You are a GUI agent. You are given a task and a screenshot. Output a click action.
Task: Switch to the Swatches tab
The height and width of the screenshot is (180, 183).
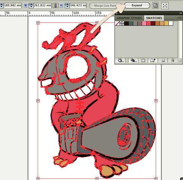[x=154, y=18]
